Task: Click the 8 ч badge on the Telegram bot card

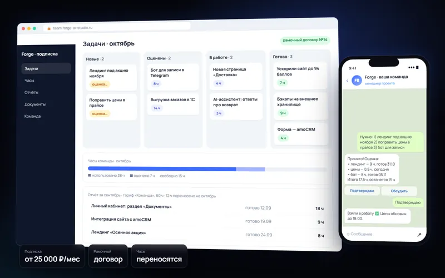Action: pos(156,84)
